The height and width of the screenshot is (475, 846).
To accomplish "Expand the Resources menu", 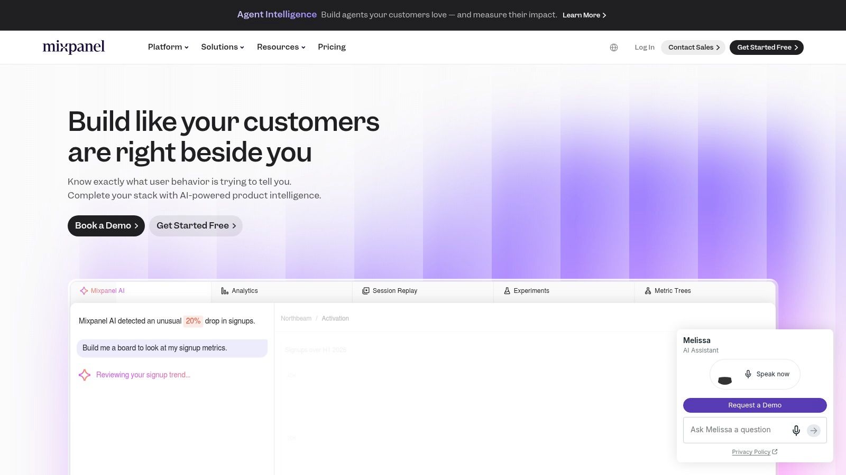I will click(281, 47).
